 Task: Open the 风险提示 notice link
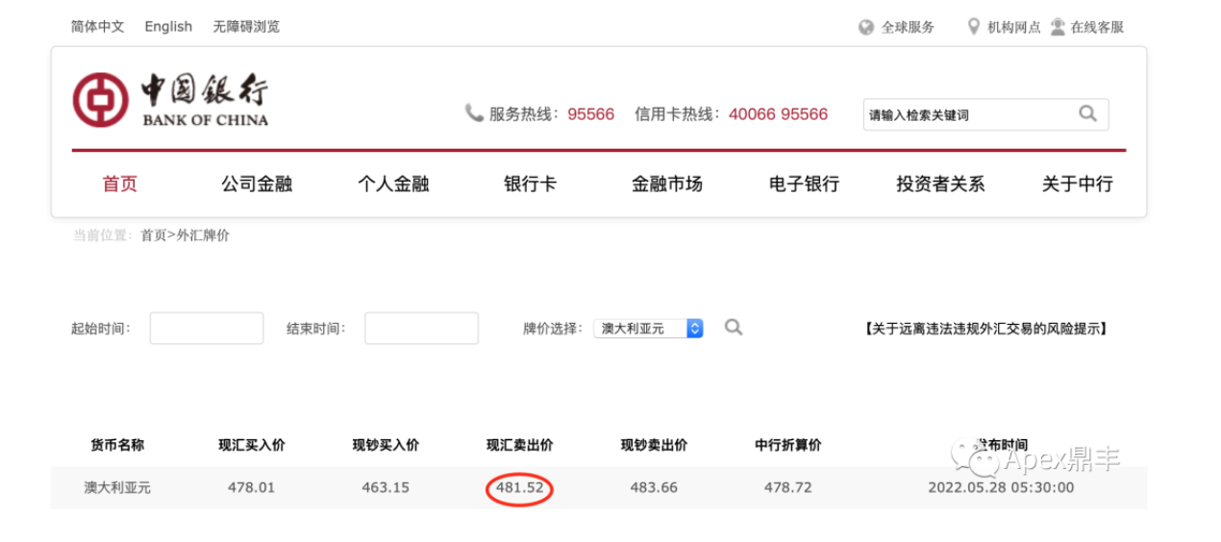pos(986,329)
